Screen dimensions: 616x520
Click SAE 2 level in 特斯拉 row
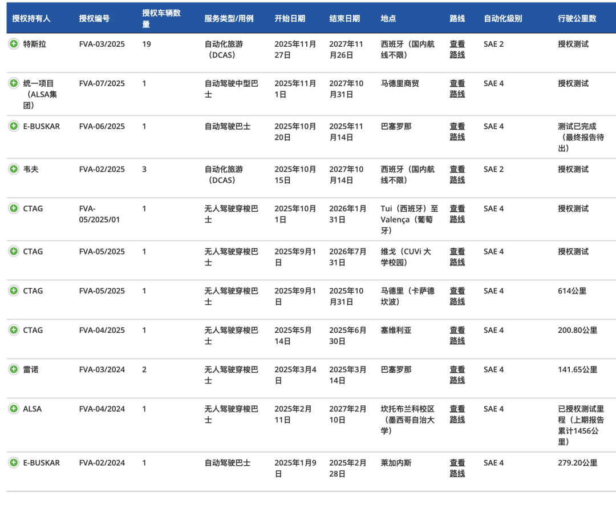click(x=493, y=44)
